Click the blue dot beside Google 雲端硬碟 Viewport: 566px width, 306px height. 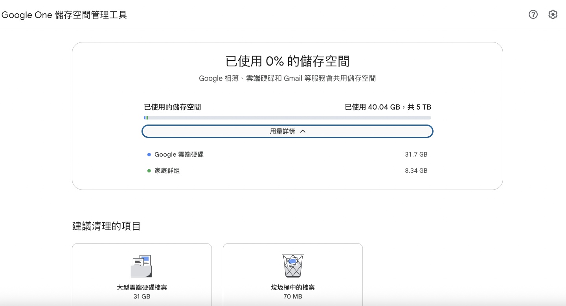tap(149, 155)
